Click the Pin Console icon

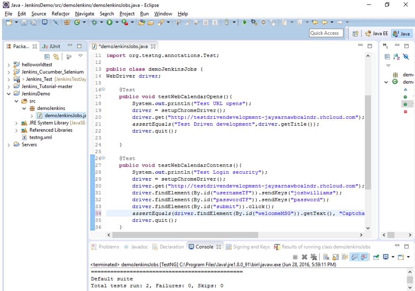pyautogui.click(x=376, y=257)
